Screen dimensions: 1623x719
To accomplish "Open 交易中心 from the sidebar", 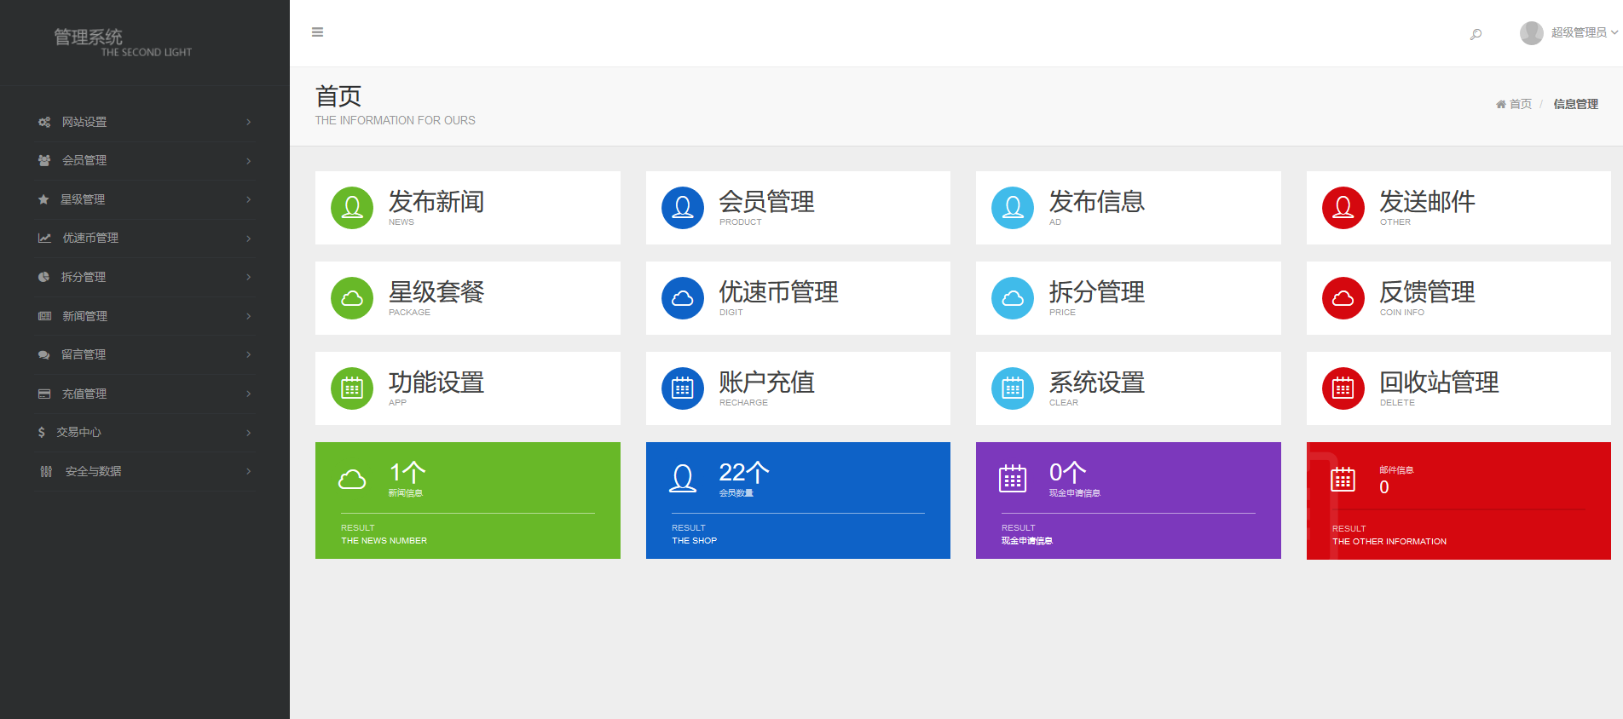I will [x=78, y=433].
